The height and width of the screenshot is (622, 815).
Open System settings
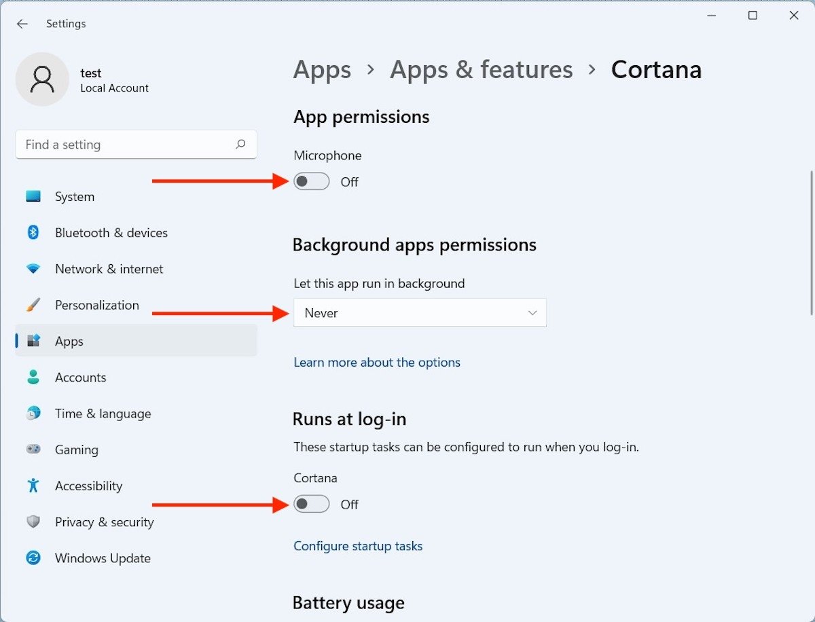tap(136, 197)
